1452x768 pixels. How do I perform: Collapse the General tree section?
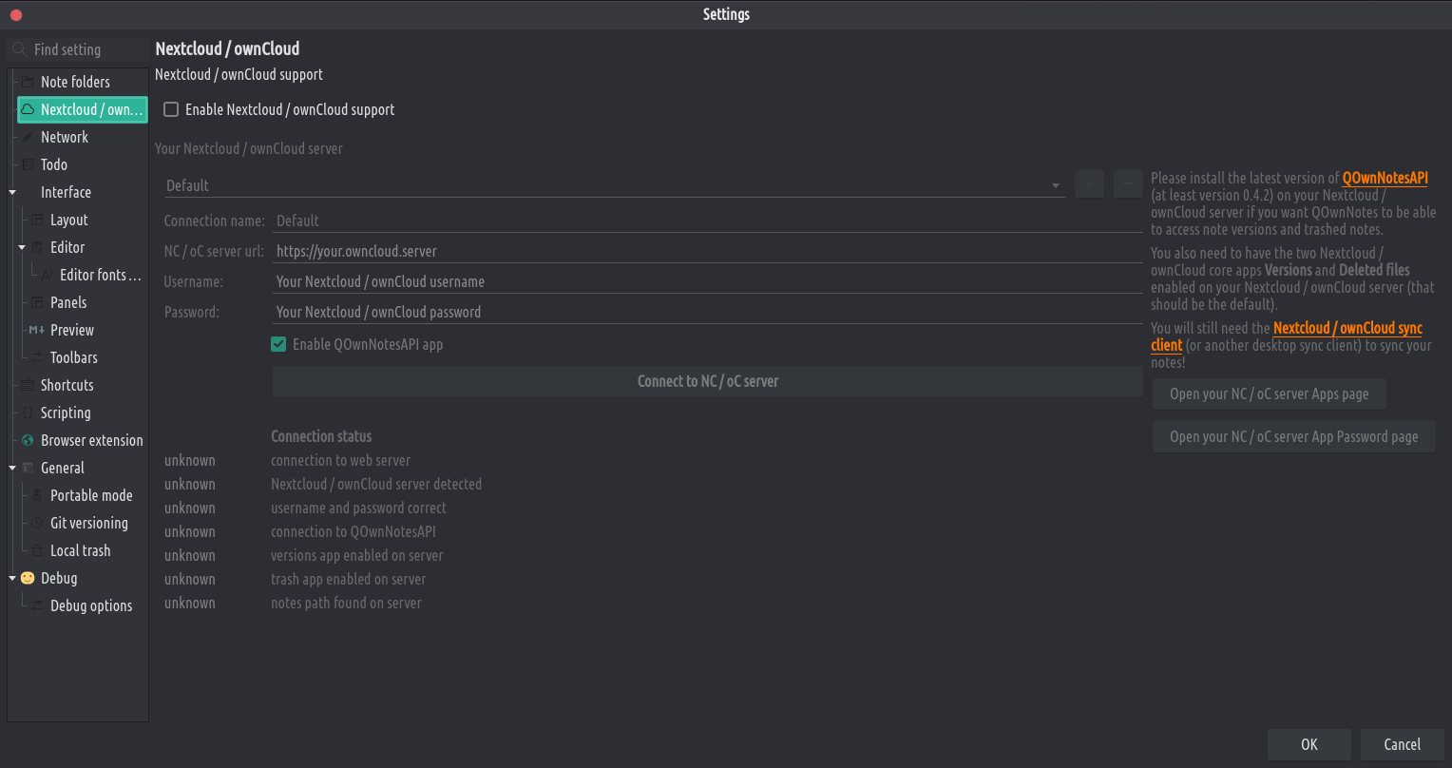(12, 468)
